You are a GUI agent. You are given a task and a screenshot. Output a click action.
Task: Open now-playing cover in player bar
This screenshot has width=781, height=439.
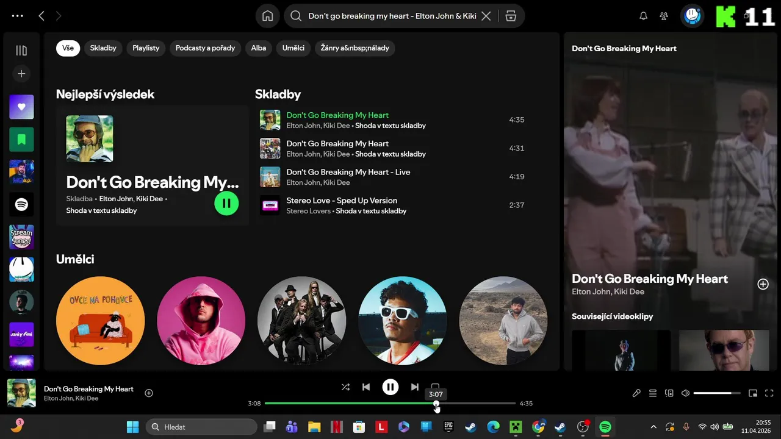coord(21,393)
